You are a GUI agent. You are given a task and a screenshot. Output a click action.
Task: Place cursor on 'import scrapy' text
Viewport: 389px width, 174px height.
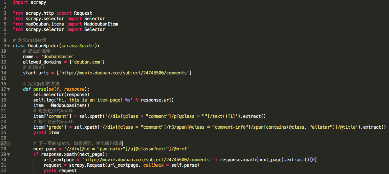click(x=29, y=2)
